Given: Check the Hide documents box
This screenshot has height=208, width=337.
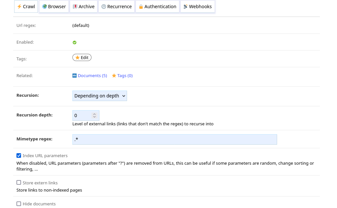Looking at the screenshot, I should click(19, 204).
